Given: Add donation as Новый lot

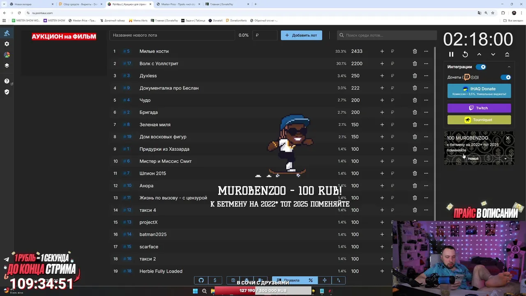Looking at the screenshot, I should coord(473,159).
